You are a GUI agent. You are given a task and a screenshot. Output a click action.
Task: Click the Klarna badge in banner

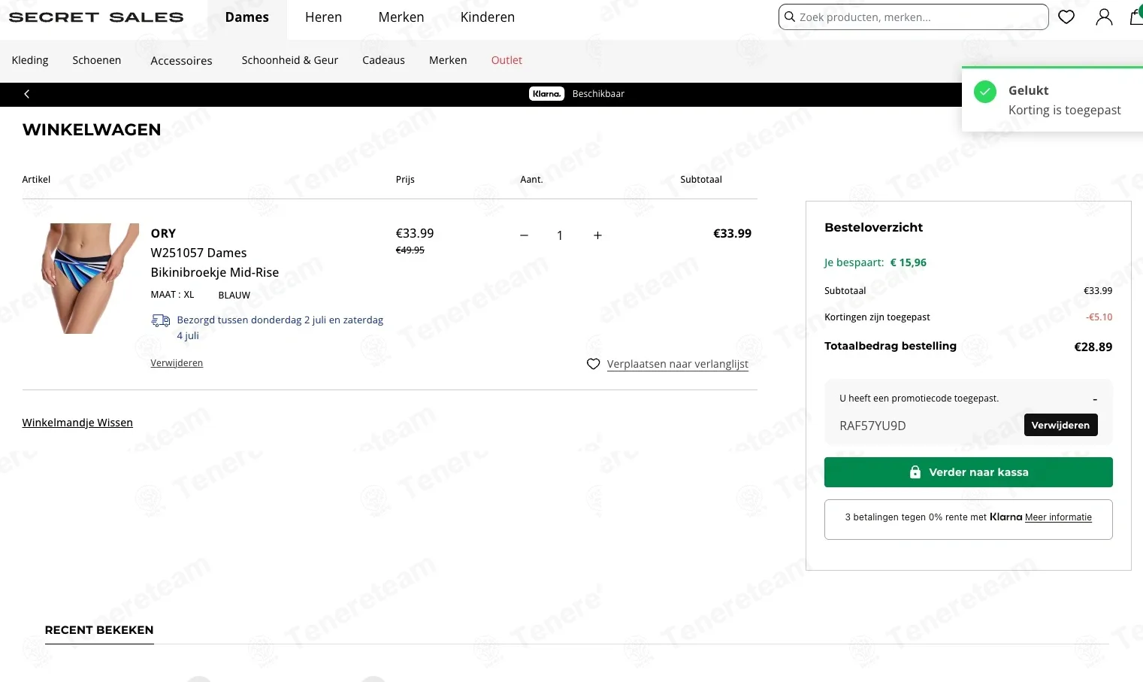546,94
